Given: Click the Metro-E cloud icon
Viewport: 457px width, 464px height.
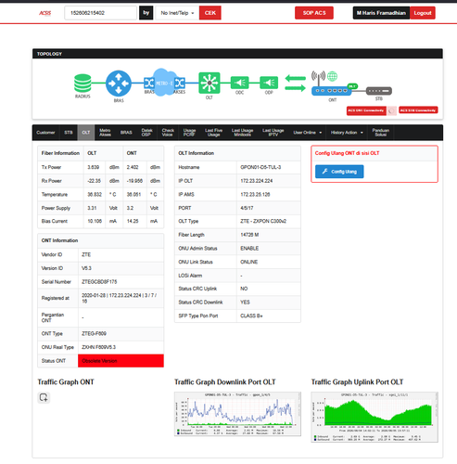Looking at the screenshot, I should 164,83.
